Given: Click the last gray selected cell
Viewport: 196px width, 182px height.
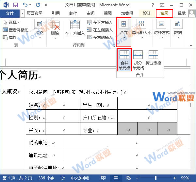Looking at the screenshot, I should (x=167, y=128).
